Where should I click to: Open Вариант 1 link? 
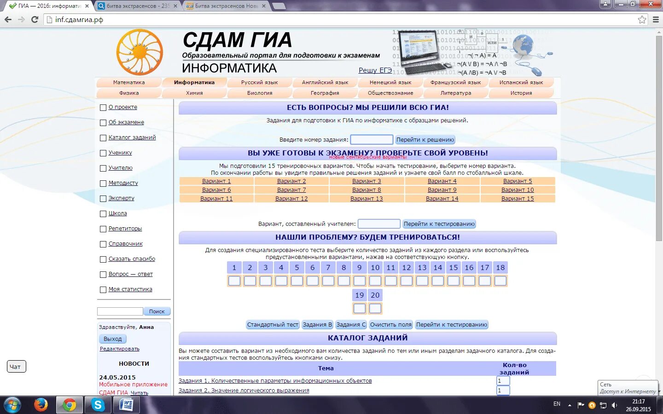point(216,181)
